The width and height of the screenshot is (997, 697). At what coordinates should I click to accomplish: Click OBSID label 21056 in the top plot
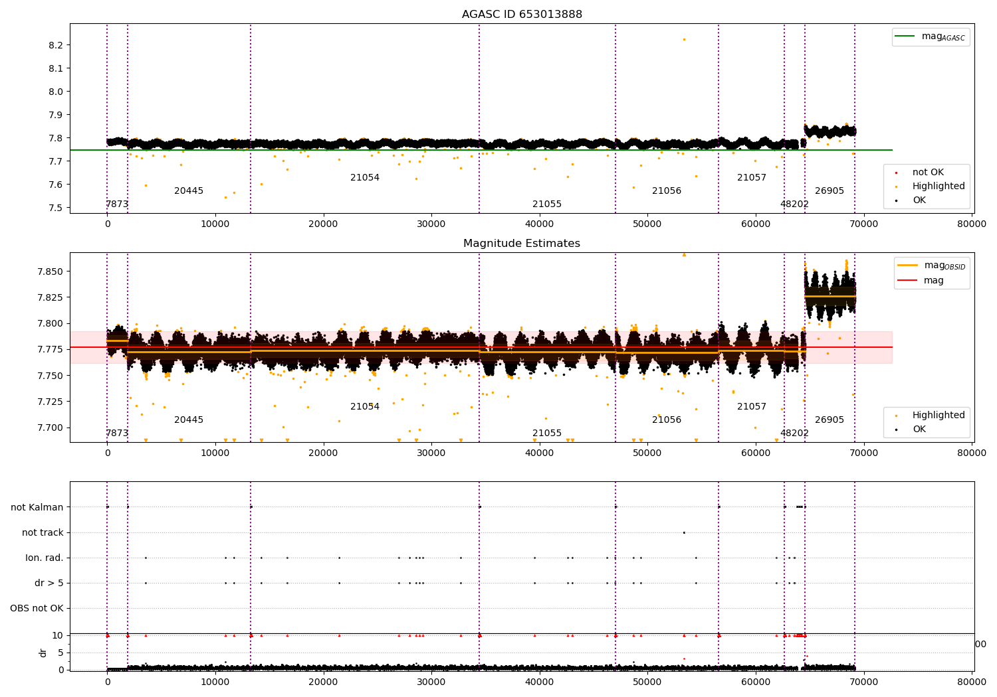point(667,191)
